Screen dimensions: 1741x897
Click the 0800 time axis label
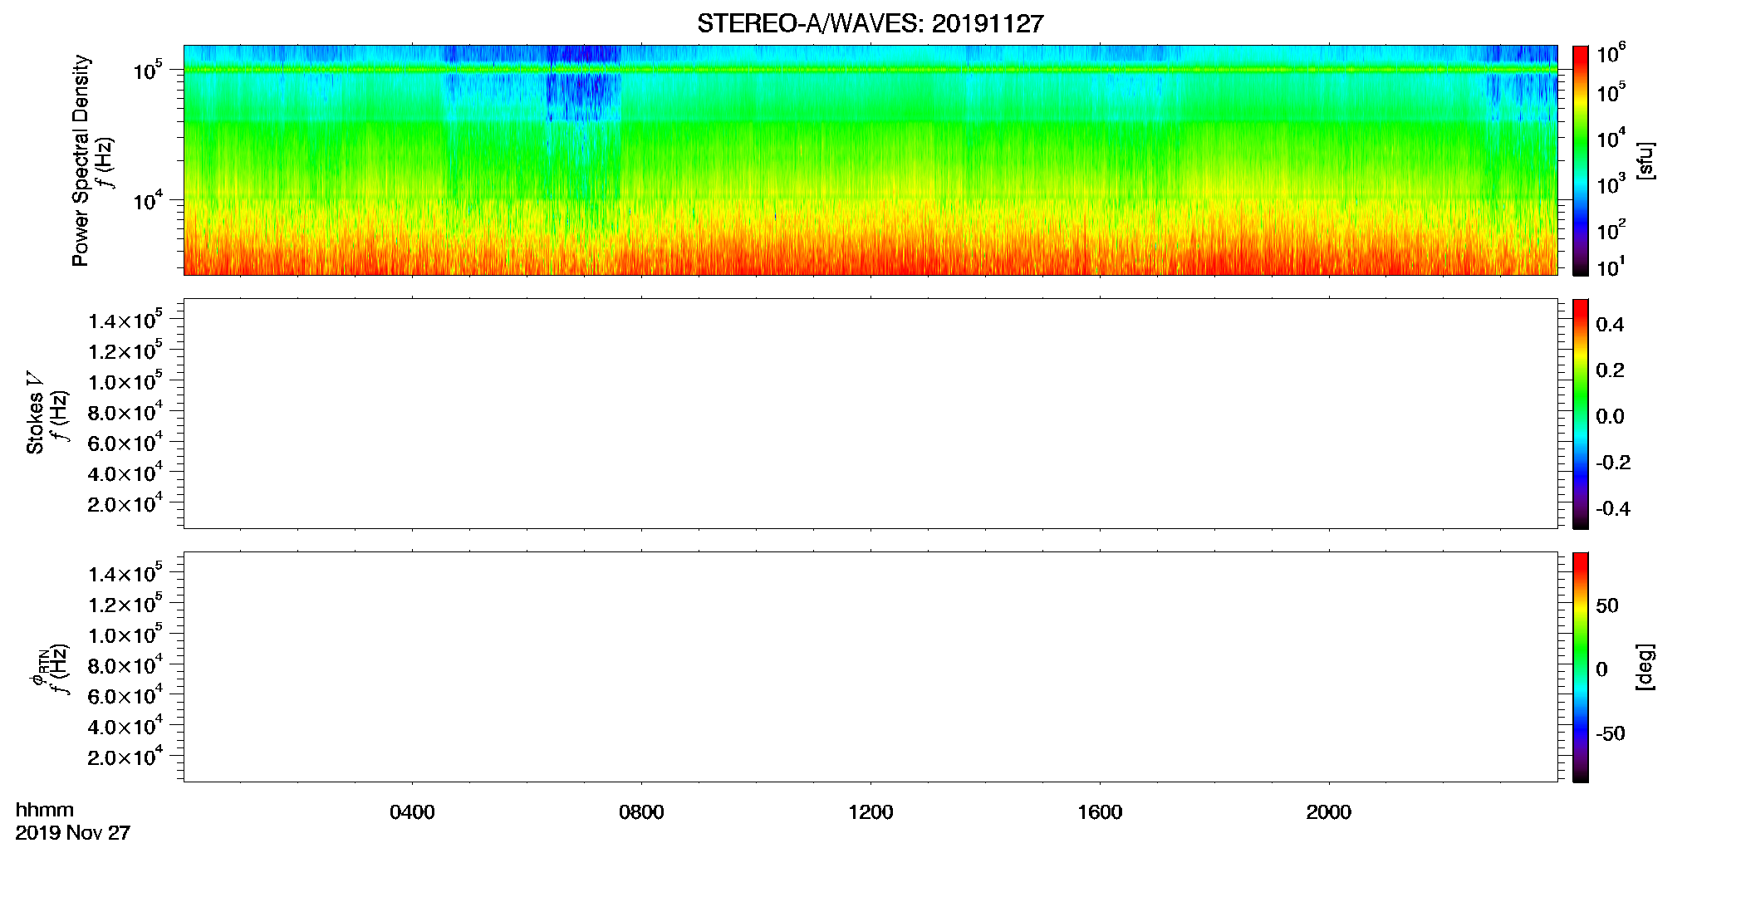[641, 812]
